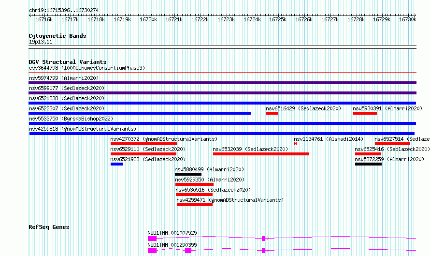Open the nsv5533750 (ByrskaBishop2022) label
The image size is (430, 256).
coord(71,119)
